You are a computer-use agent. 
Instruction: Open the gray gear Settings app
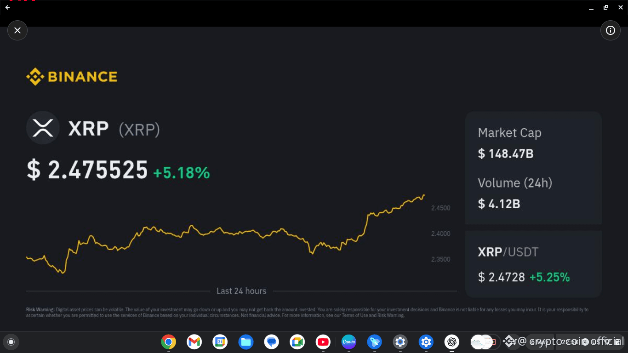coord(400,342)
